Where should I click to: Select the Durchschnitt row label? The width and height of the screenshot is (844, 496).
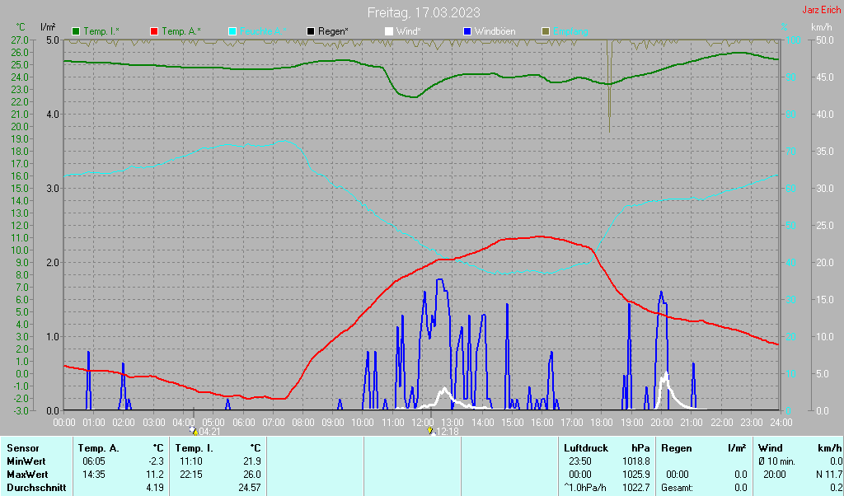tap(36, 488)
